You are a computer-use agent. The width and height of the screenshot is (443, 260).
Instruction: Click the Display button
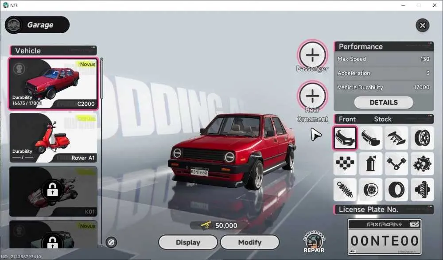pyautogui.click(x=188, y=242)
